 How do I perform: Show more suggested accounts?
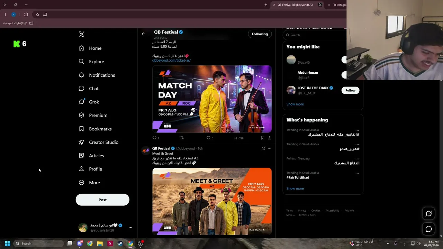[x=295, y=104]
